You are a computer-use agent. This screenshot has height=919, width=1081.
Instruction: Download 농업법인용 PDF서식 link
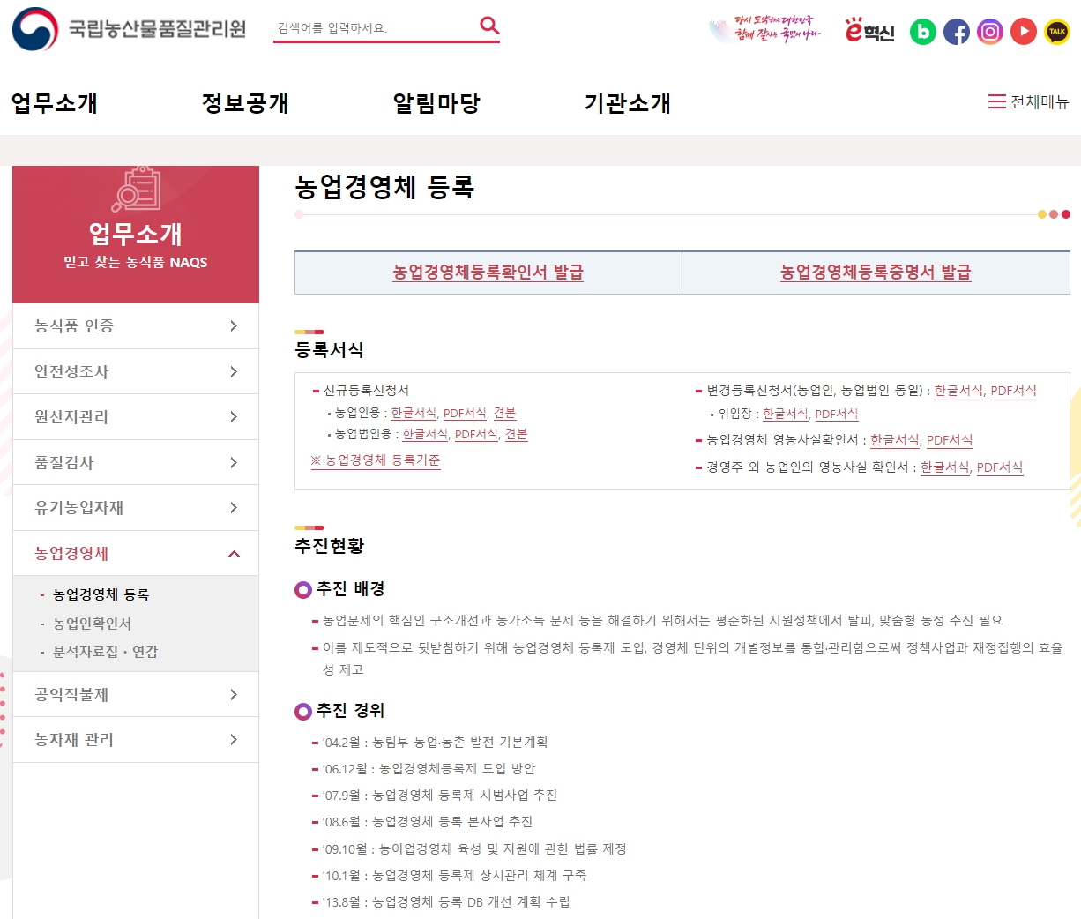pyautogui.click(x=476, y=434)
